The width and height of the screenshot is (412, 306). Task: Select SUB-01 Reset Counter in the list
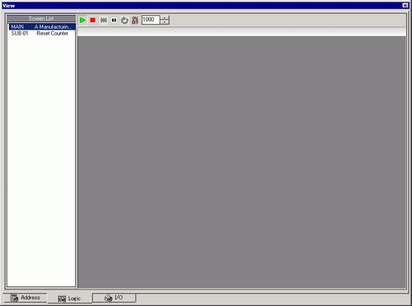point(41,34)
